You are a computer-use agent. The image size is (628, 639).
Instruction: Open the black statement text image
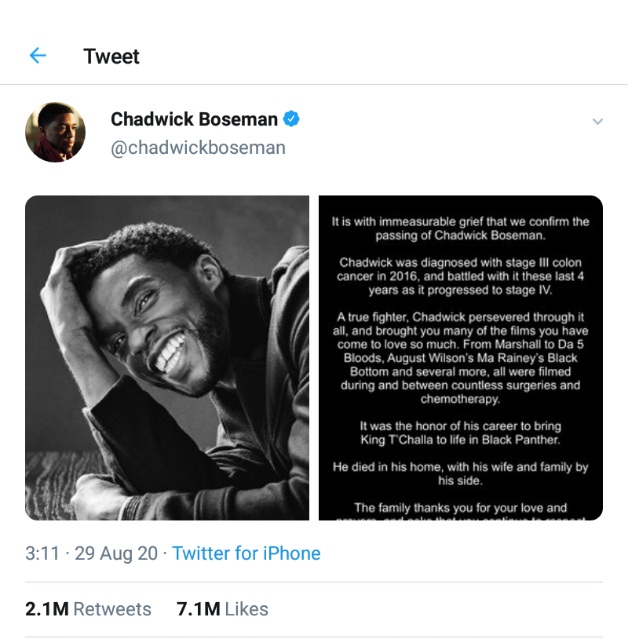tap(461, 358)
